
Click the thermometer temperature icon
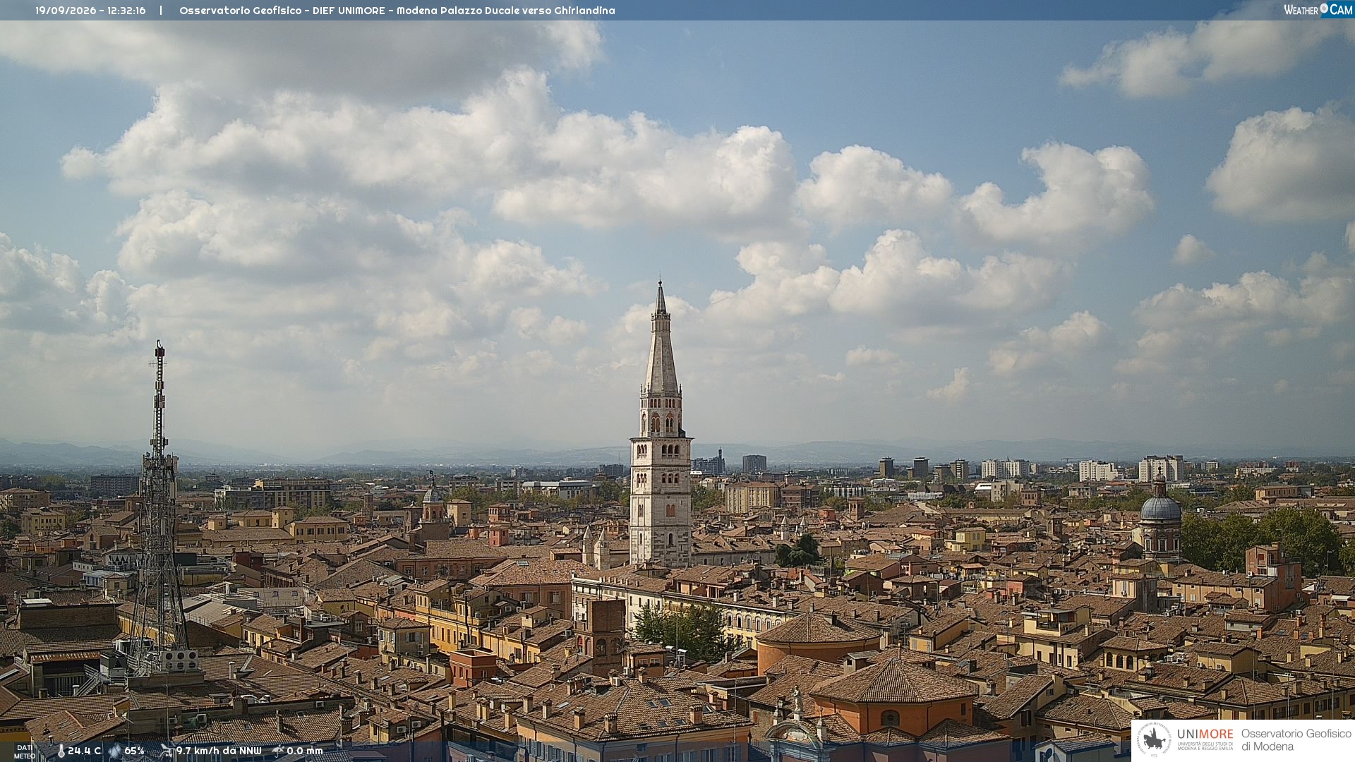click(61, 751)
